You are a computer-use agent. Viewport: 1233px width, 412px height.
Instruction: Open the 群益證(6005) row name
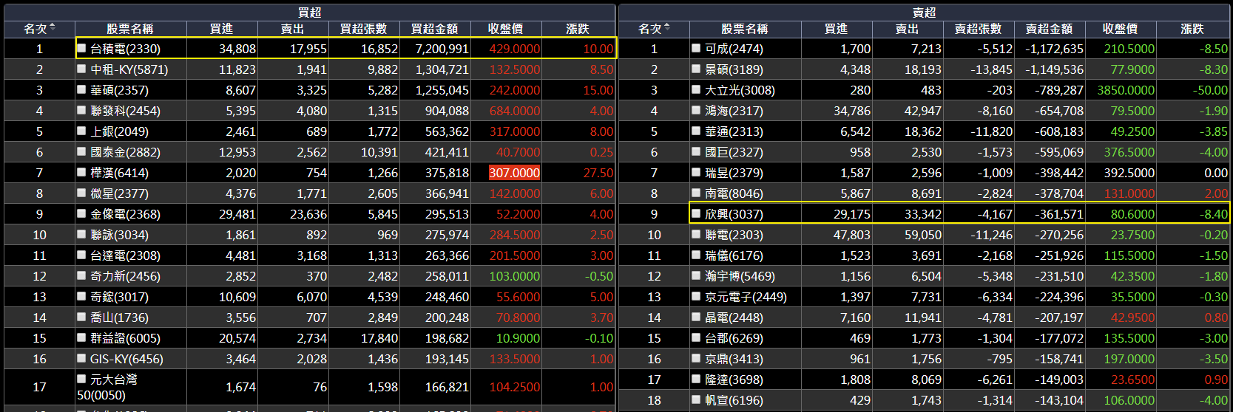point(125,338)
